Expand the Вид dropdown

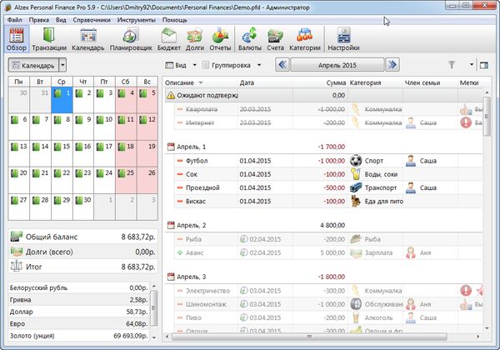tap(195, 65)
